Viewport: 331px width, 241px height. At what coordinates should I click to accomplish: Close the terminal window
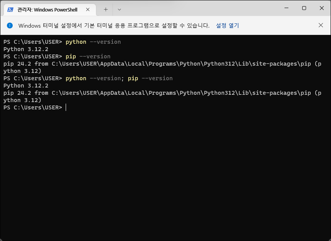pyautogui.click(x=322, y=8)
